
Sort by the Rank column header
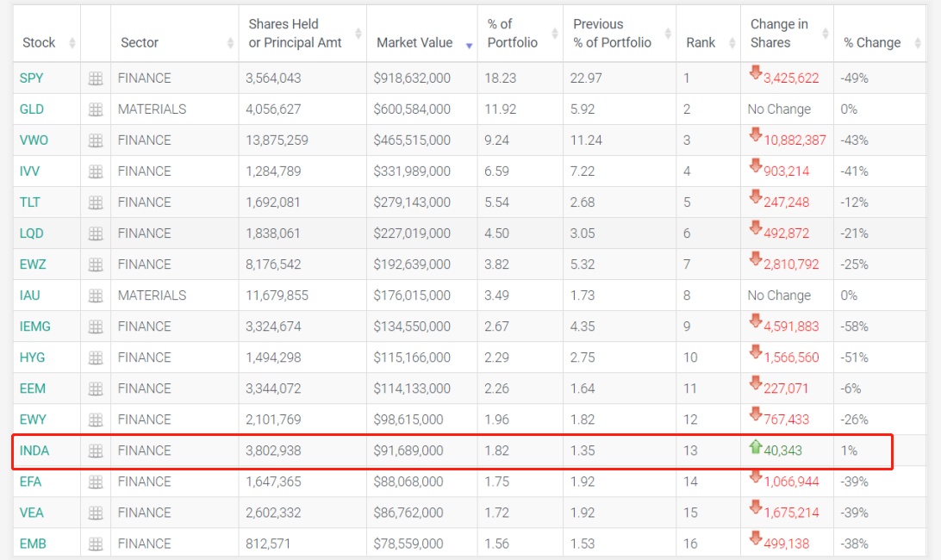click(x=701, y=42)
